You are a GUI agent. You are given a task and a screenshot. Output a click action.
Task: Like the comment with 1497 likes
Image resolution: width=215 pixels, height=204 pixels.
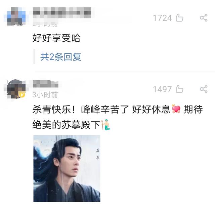pyautogui.click(x=179, y=89)
